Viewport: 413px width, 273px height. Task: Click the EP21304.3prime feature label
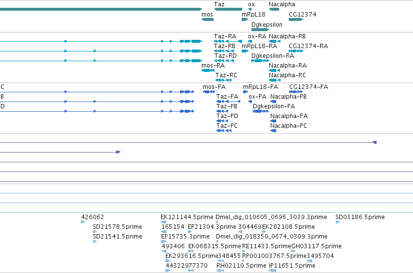[x=212, y=227]
